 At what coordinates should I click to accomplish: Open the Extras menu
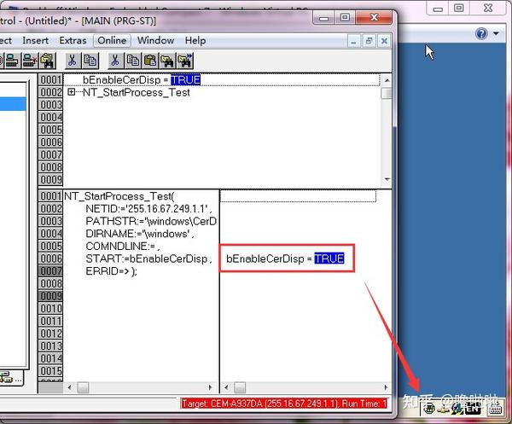tap(73, 40)
